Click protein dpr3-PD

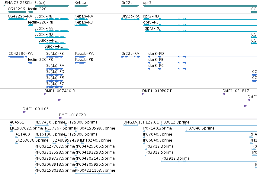pos(203,57)
